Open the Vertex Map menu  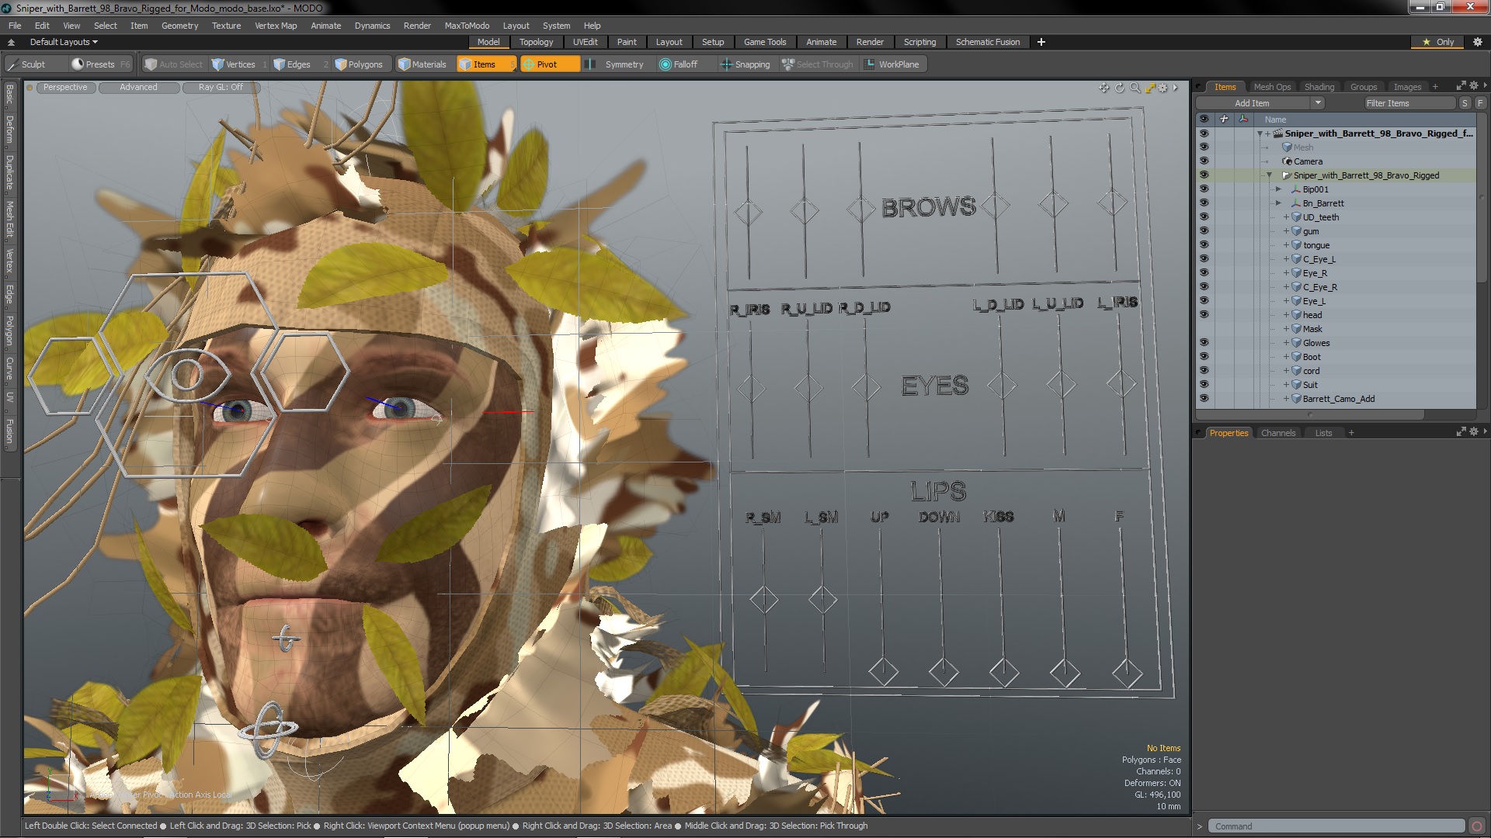276,26
